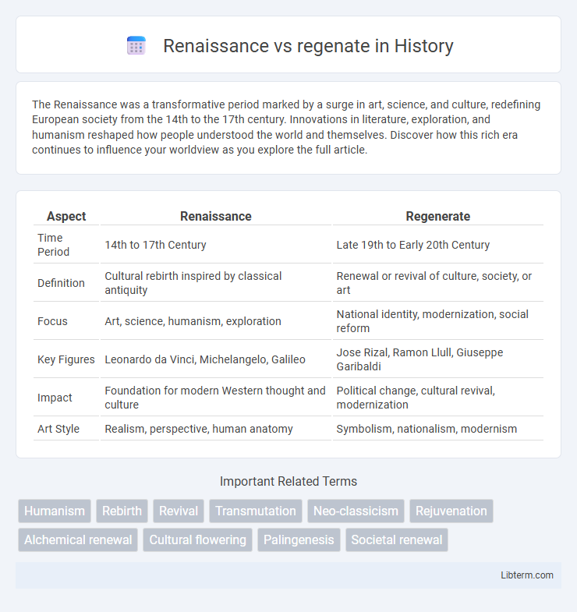Click 'Realism, perspective, human anatomy' cell
The width and height of the screenshot is (577, 612).
pyautogui.click(x=216, y=429)
